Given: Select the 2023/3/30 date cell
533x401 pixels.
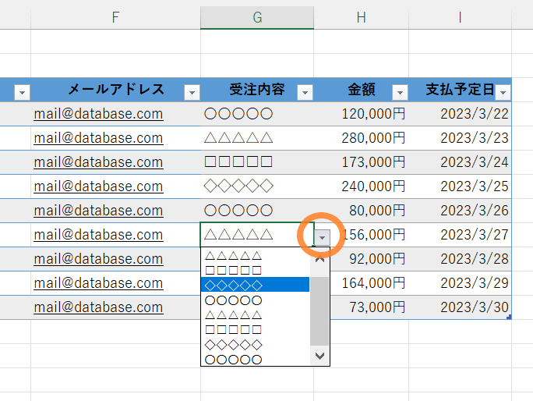Looking at the screenshot, I should 460,307.
